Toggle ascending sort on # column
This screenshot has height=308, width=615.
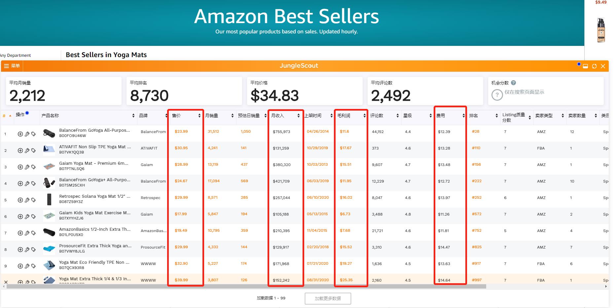[x=10, y=116]
